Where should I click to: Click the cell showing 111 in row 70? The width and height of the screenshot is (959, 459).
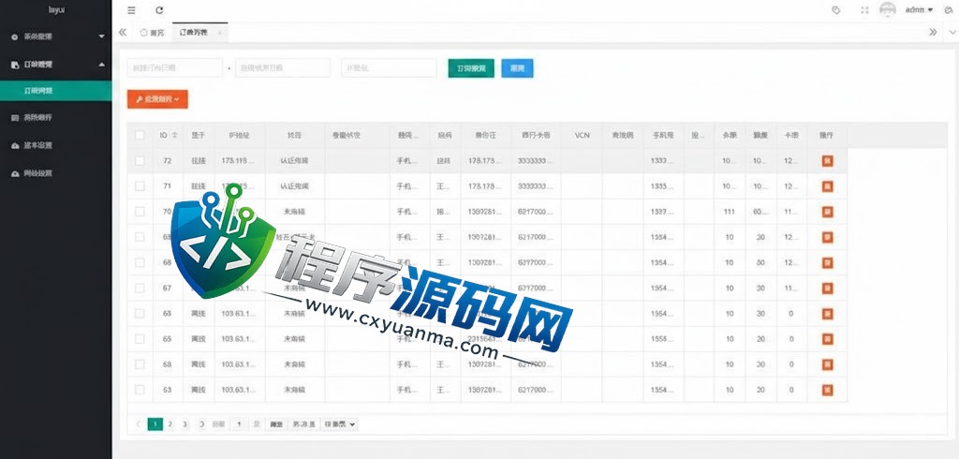point(729,212)
